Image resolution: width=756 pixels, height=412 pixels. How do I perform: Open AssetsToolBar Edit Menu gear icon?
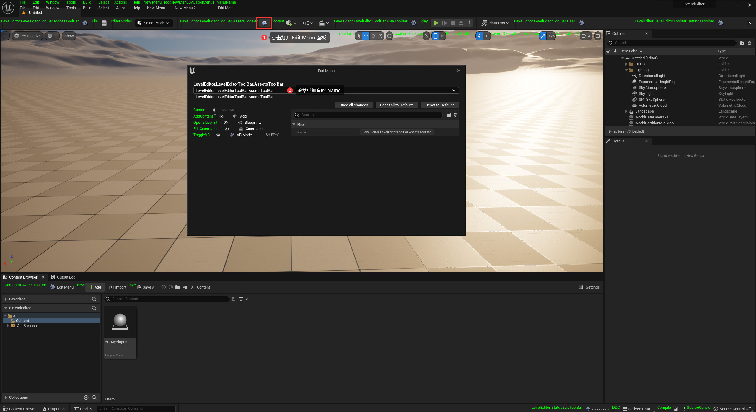coord(264,23)
